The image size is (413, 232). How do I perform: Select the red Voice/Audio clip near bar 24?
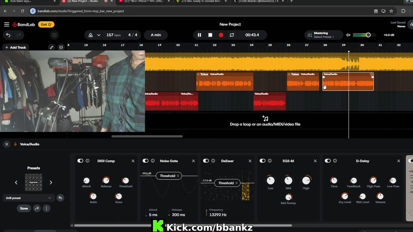[x=269, y=101]
